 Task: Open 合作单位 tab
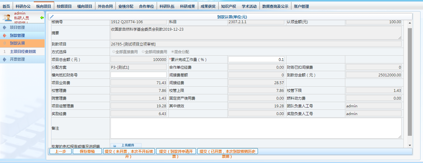[146, 6]
